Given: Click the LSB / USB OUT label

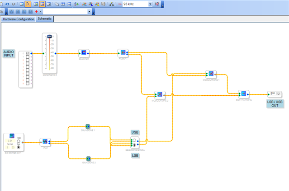Looking at the screenshot, I should coord(275,103).
